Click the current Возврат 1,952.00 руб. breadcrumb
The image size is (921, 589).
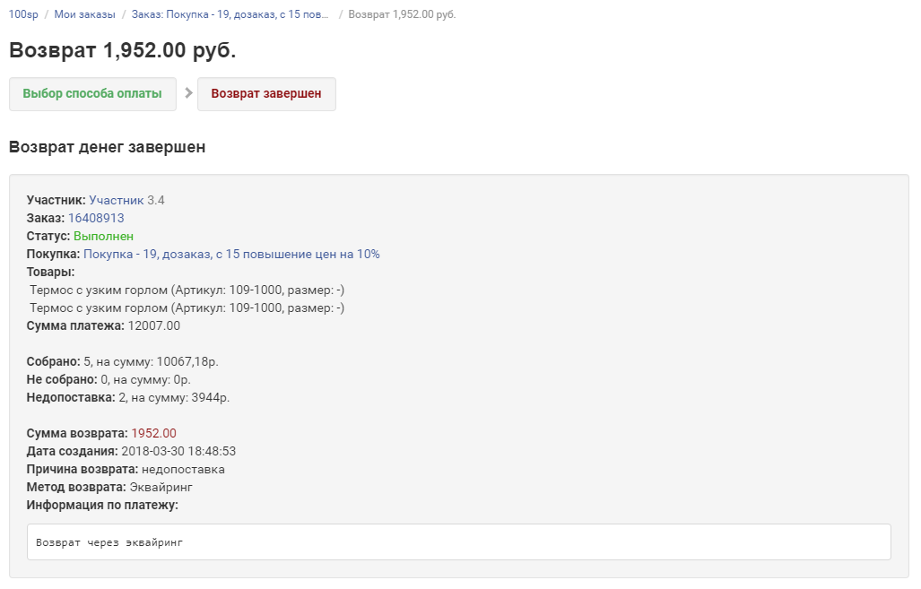click(402, 14)
